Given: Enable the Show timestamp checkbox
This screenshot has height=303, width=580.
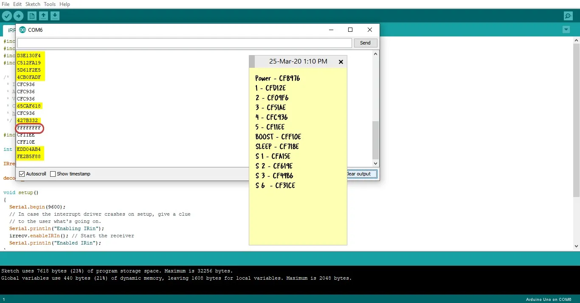Looking at the screenshot, I should (53, 174).
